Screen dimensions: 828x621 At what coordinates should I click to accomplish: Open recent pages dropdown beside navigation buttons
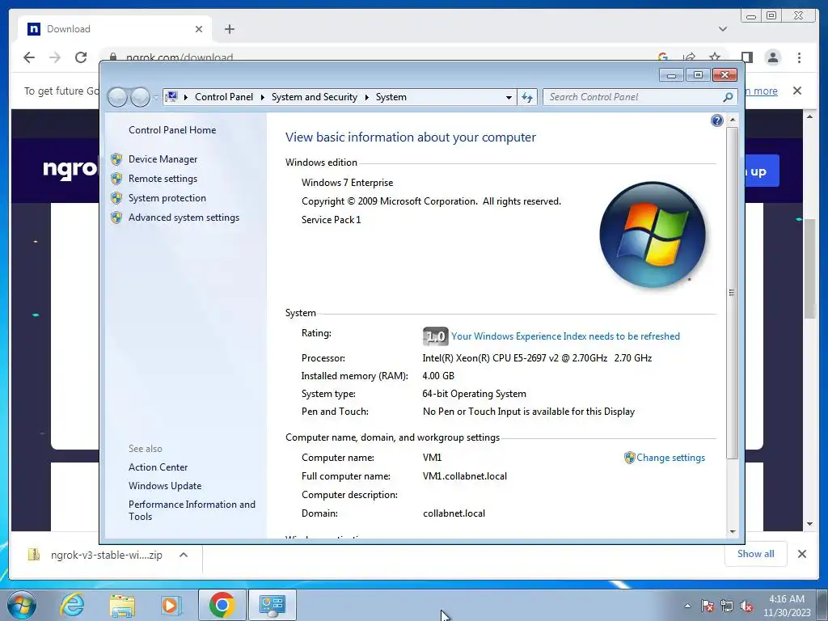tap(156, 98)
